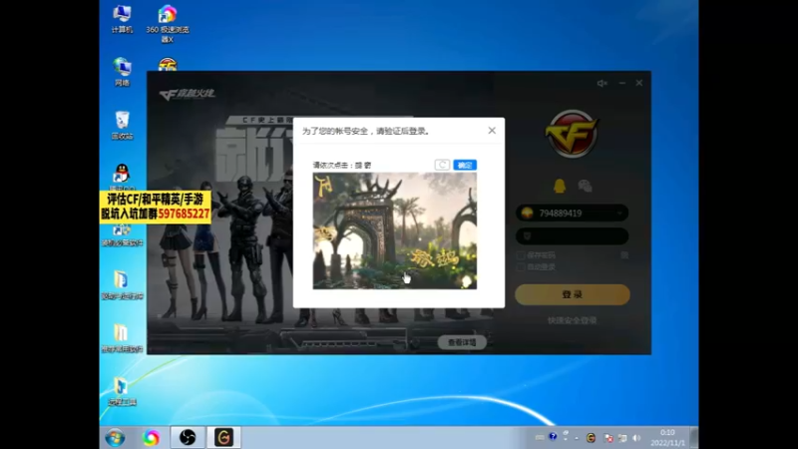798x449 pixels.
Task: Mute the CF launcher sound
Action: (602, 83)
